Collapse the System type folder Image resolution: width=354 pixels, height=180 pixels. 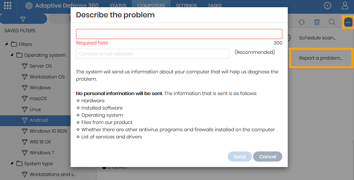point(12,163)
